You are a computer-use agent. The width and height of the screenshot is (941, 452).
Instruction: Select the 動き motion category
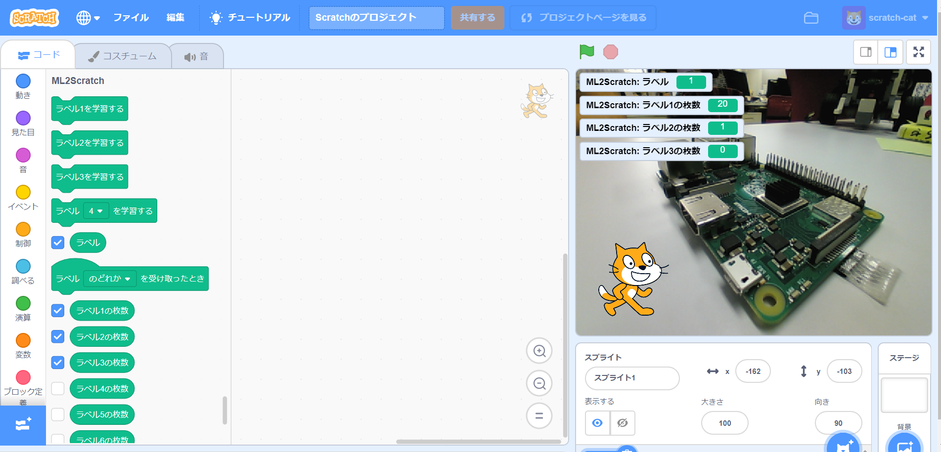click(x=23, y=86)
